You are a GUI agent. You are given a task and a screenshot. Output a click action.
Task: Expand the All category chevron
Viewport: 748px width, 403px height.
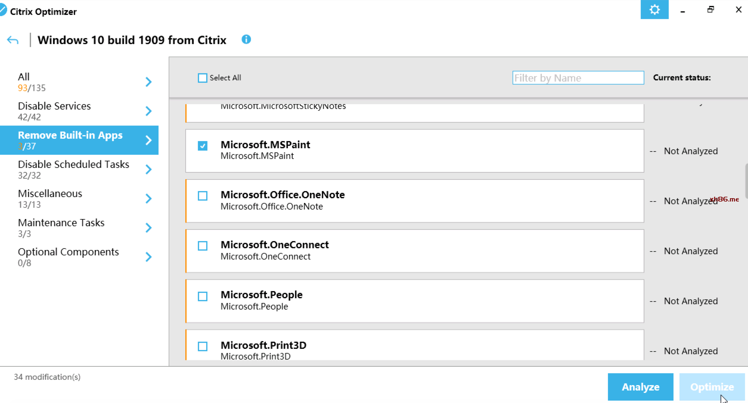tap(148, 82)
